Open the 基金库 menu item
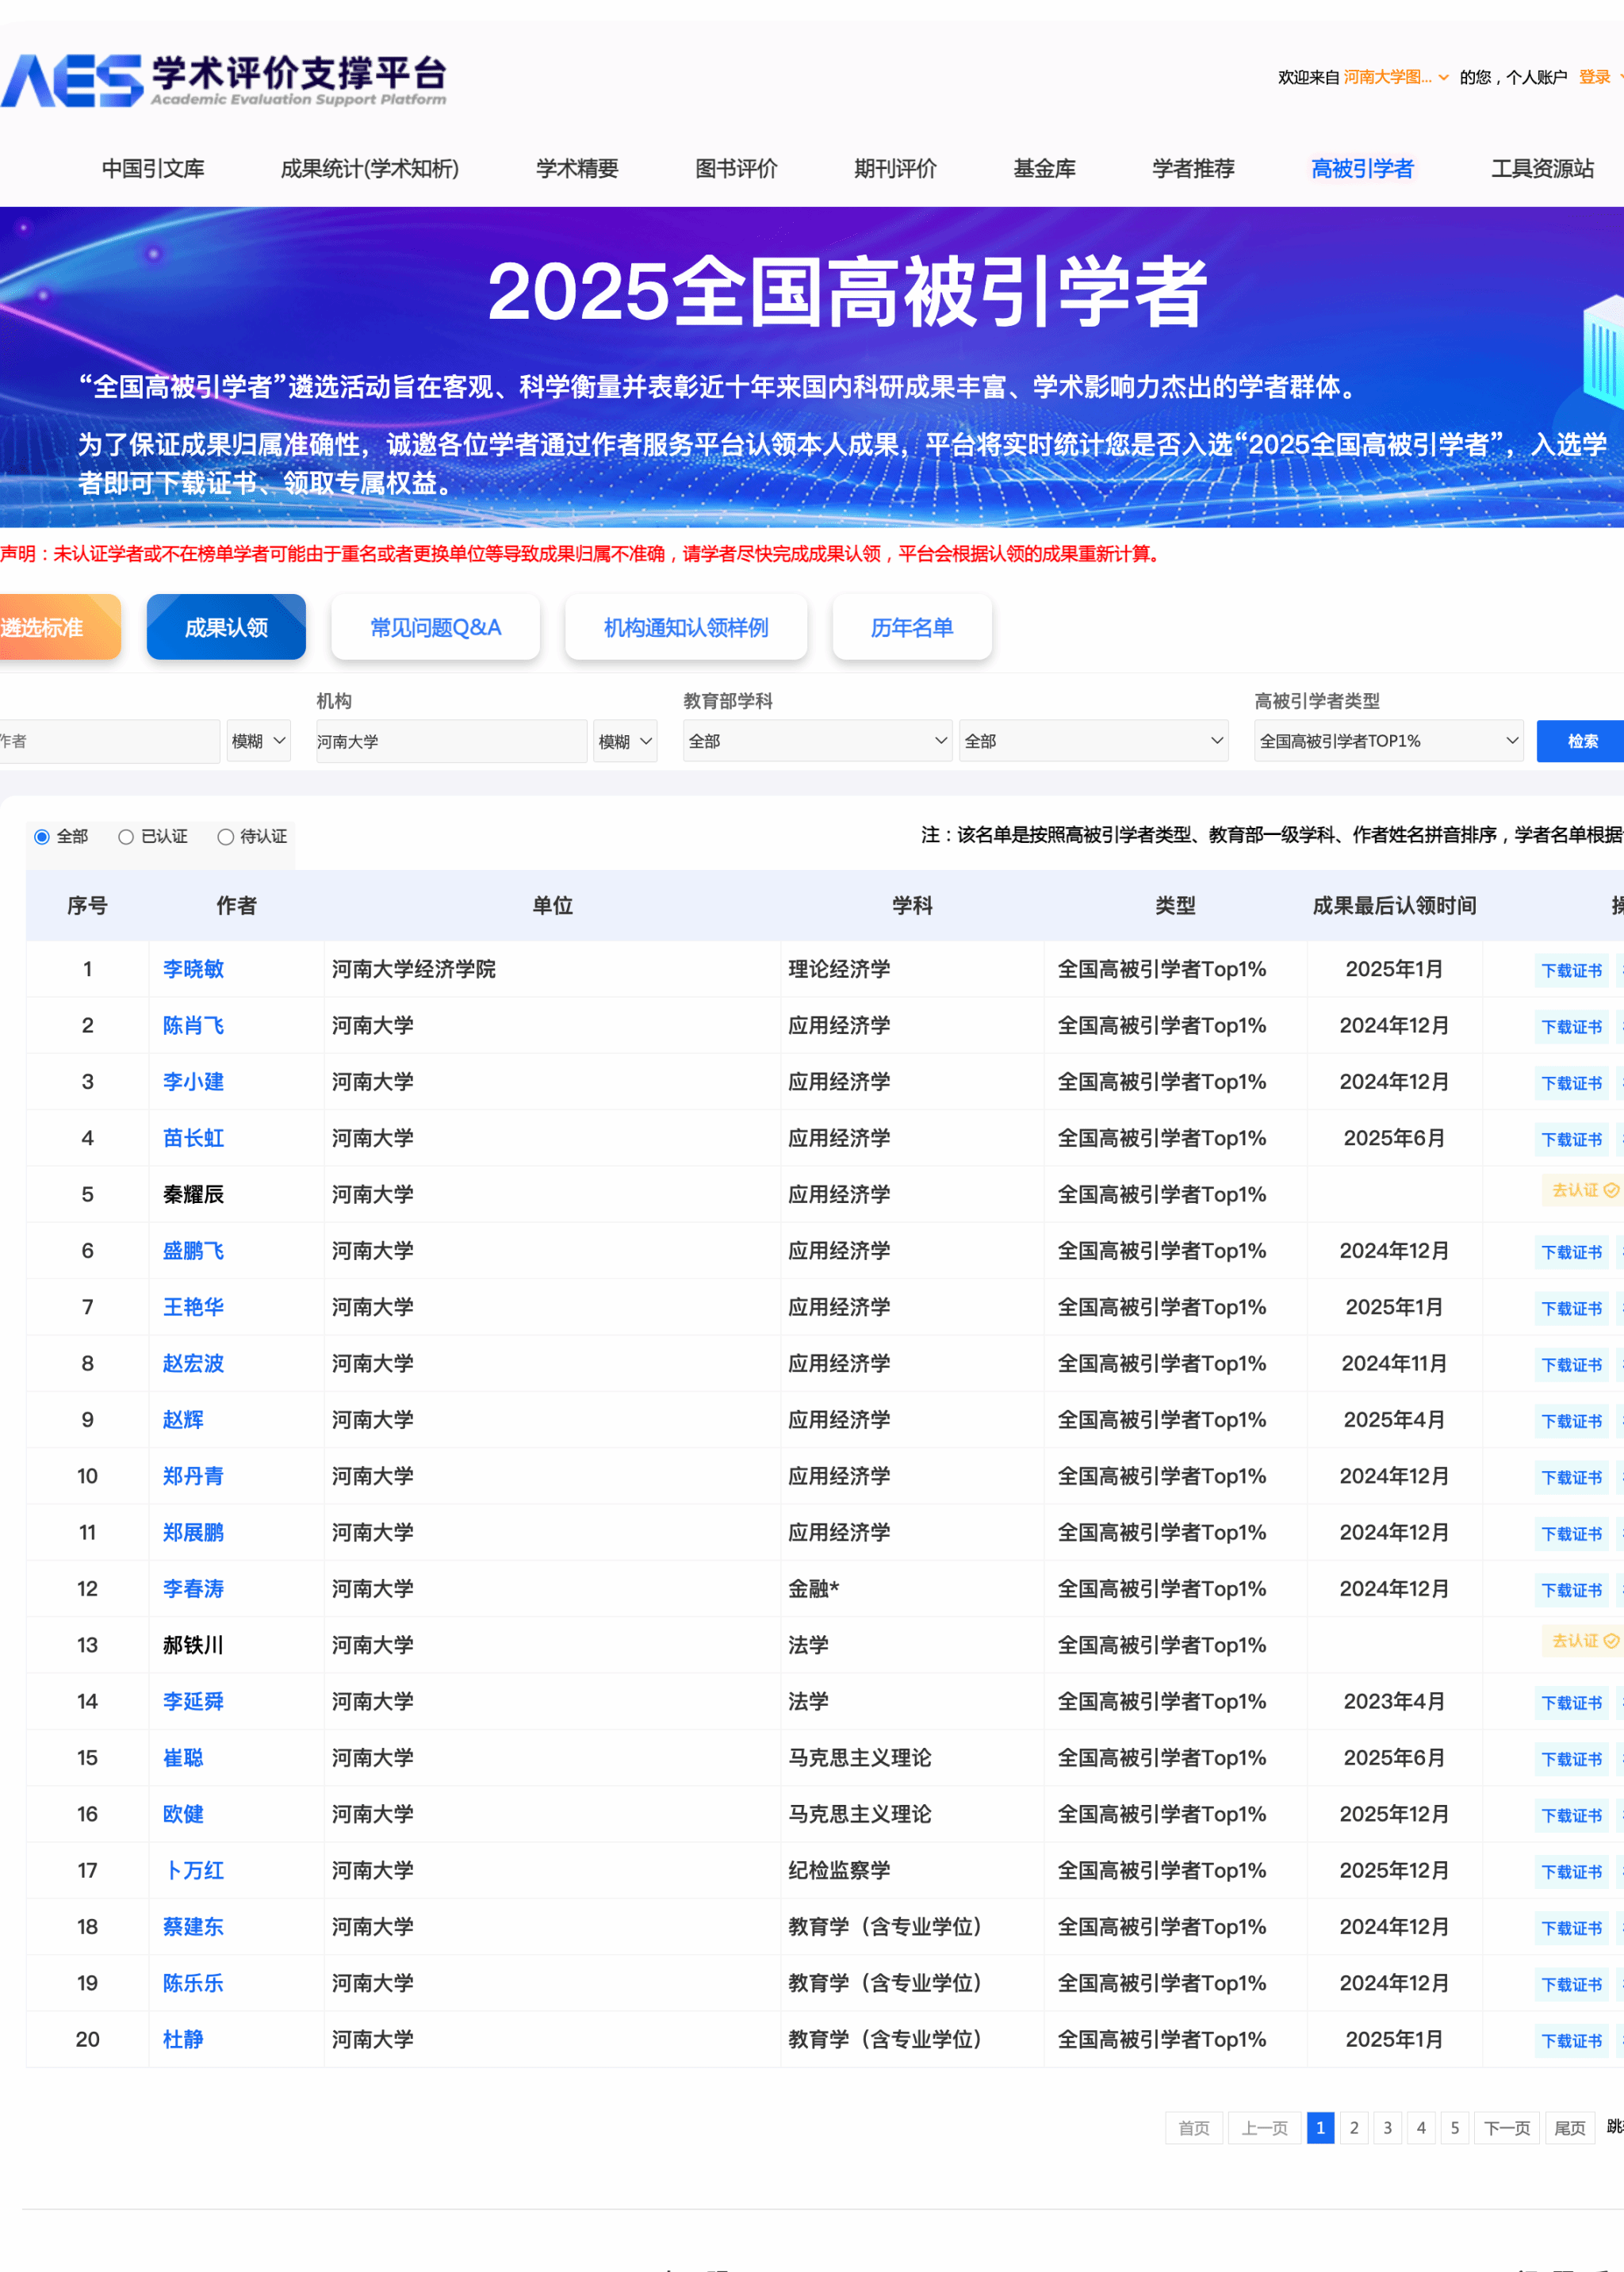 1044,168
